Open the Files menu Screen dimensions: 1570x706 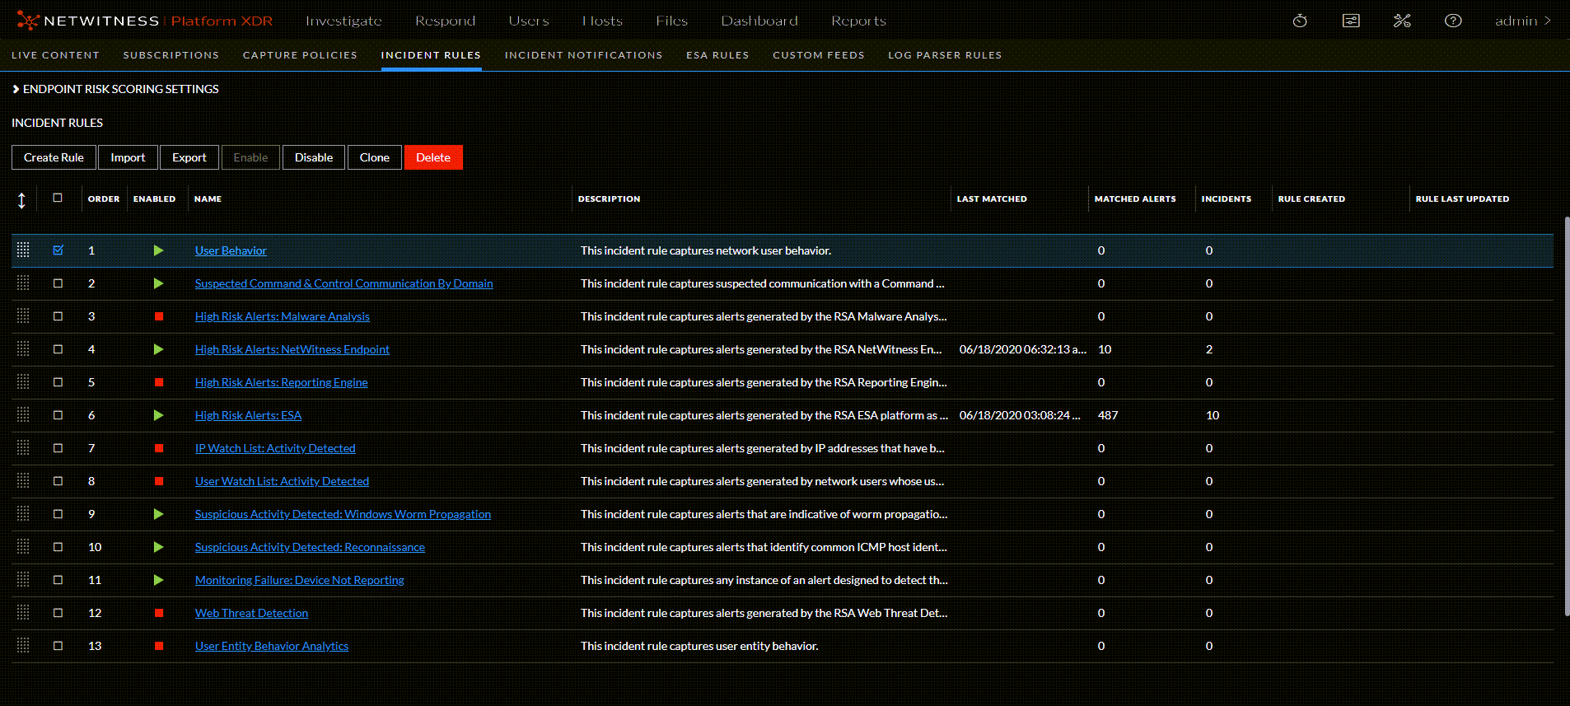click(x=671, y=21)
